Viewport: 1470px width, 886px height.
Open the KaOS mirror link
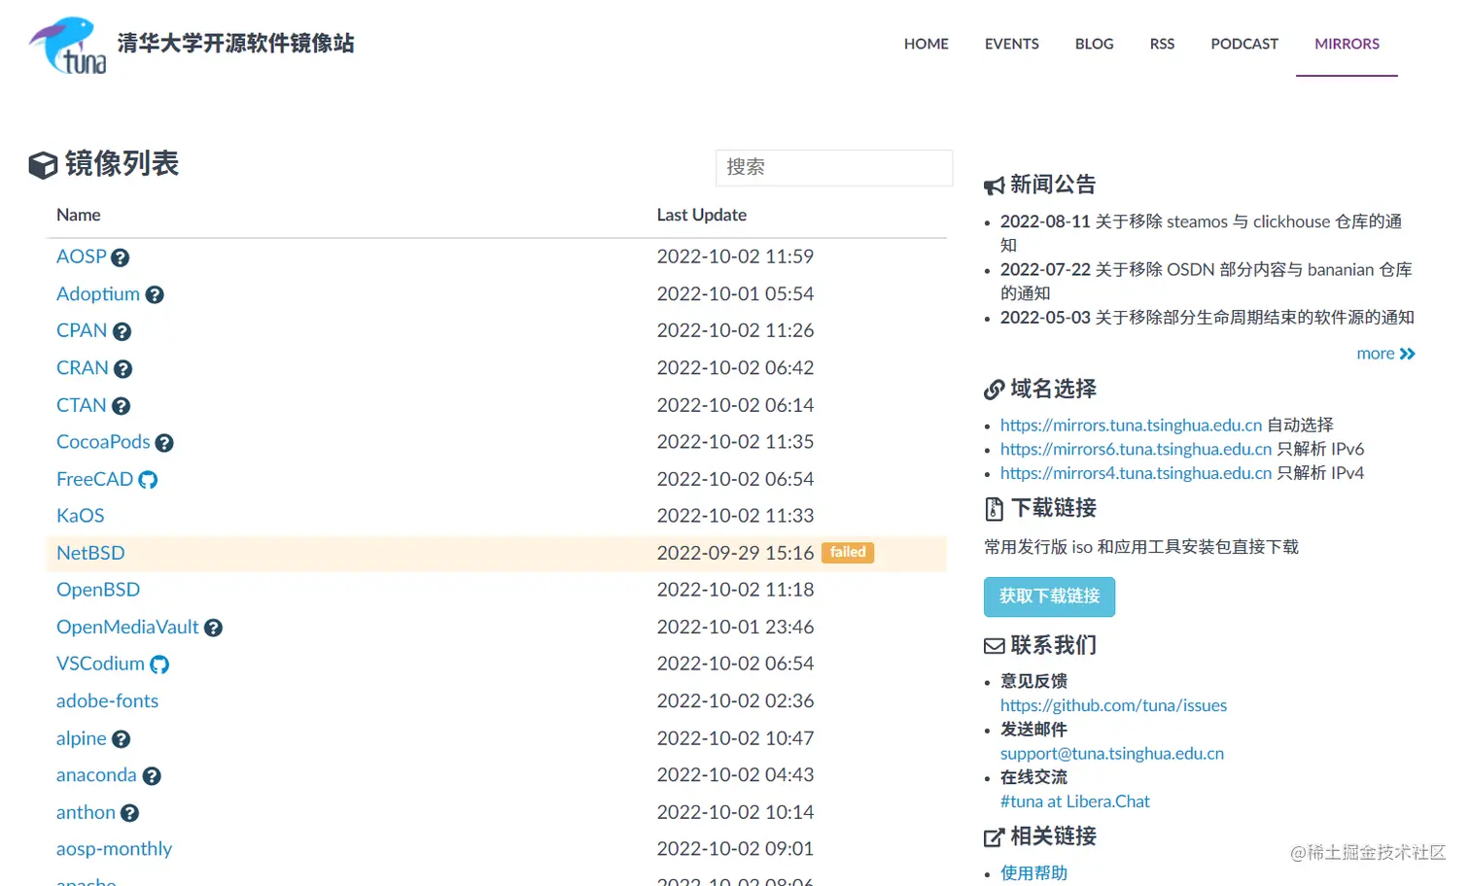point(80,515)
